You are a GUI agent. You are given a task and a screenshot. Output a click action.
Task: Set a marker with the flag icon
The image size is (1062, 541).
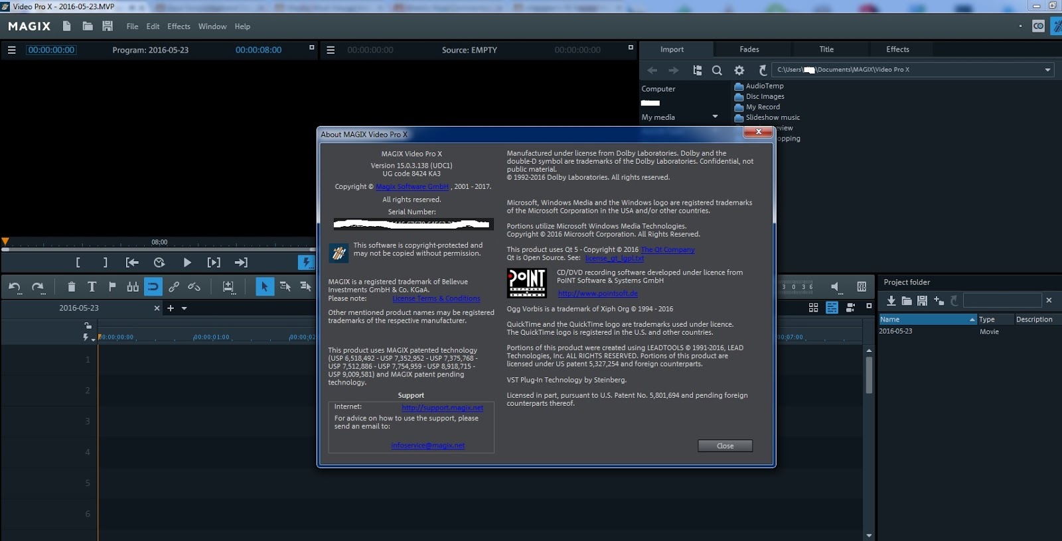112,286
